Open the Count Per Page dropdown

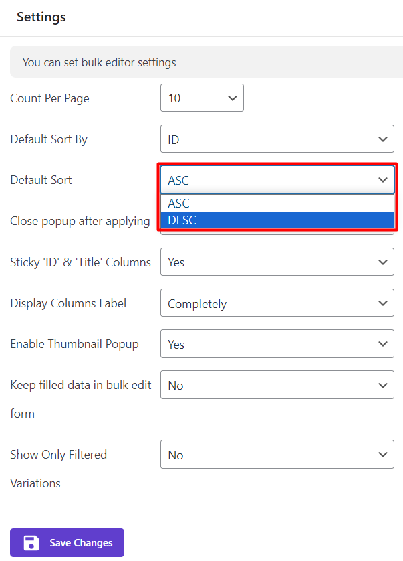coord(202,98)
